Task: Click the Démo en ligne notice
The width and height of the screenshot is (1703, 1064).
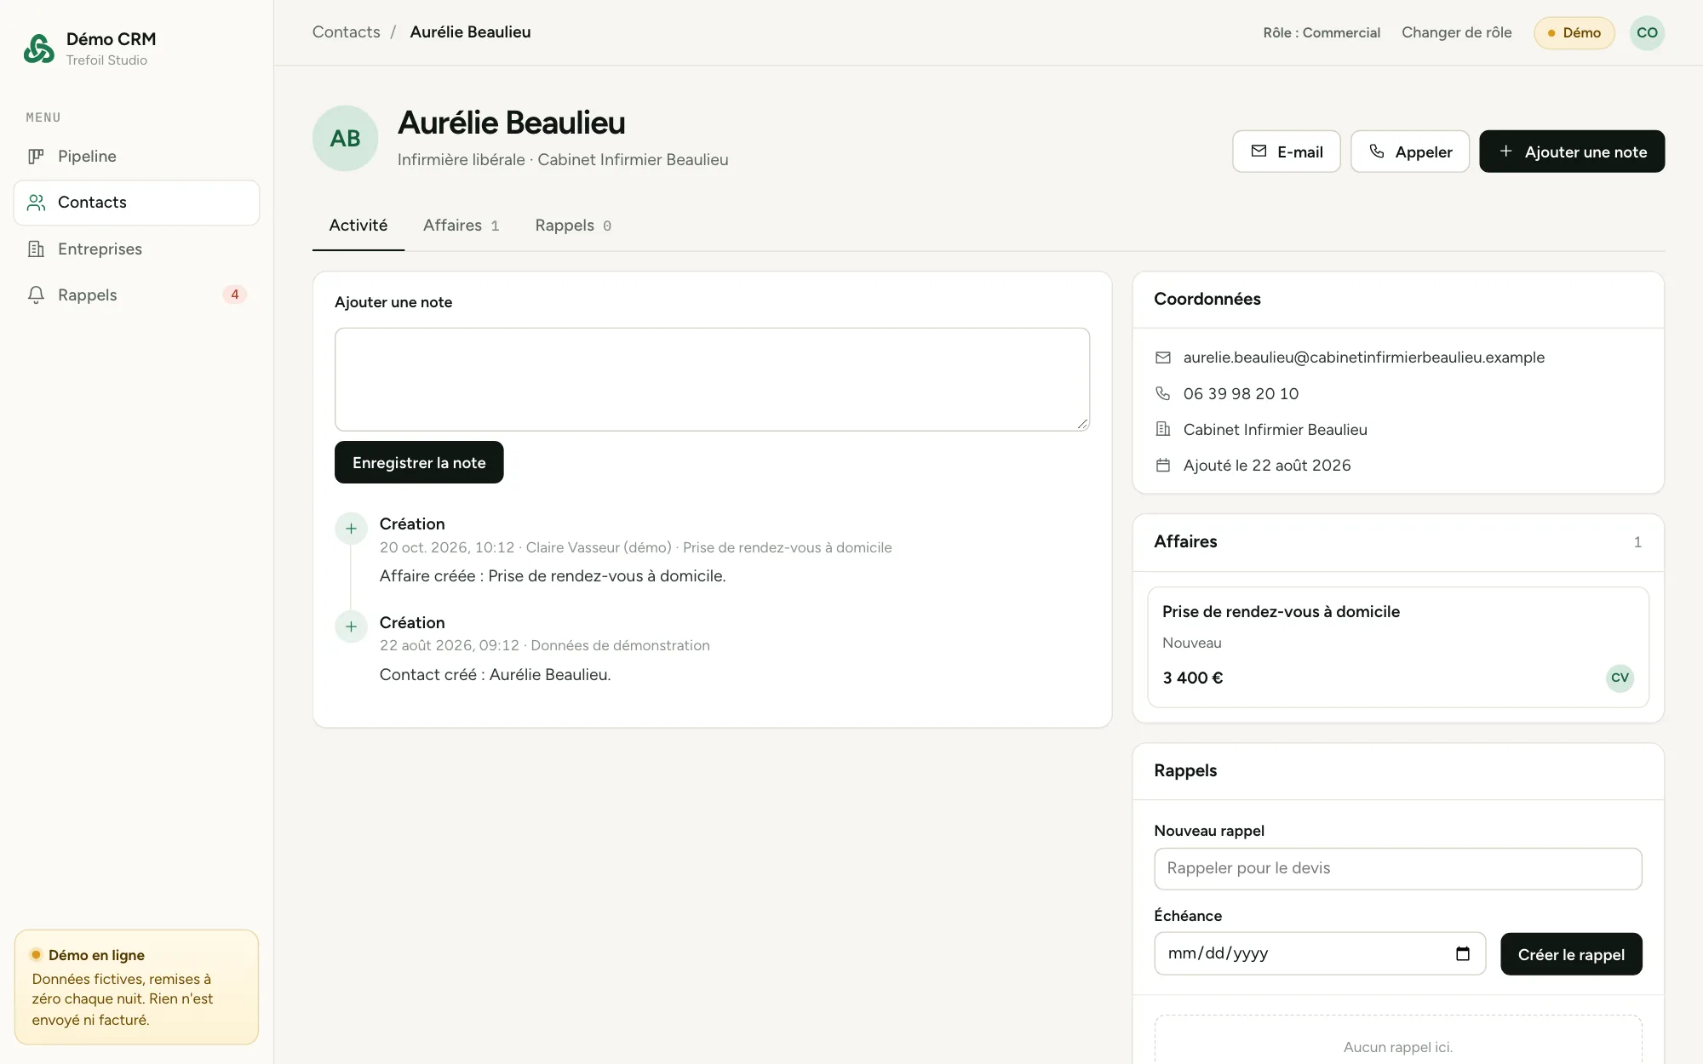Action: click(x=136, y=987)
